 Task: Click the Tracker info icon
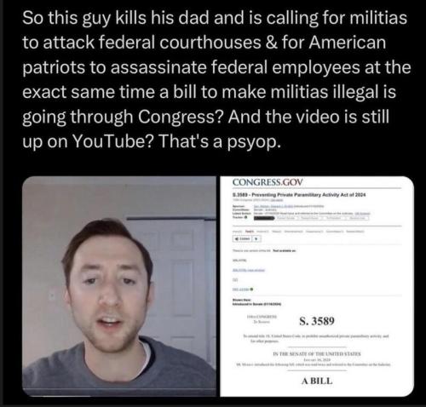(245, 217)
